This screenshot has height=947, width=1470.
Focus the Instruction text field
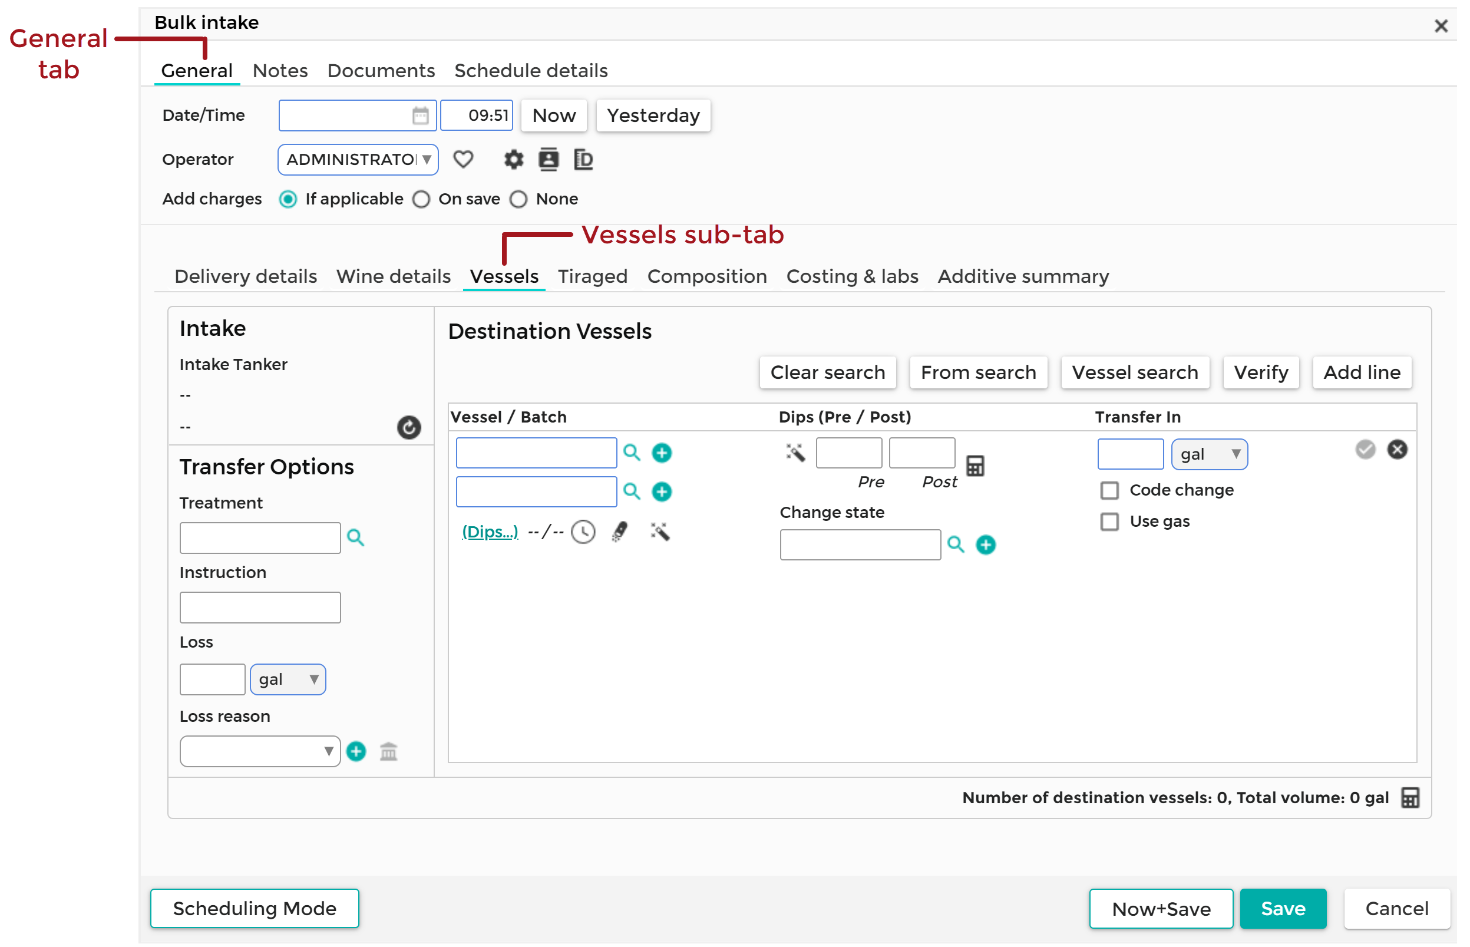[260, 607]
